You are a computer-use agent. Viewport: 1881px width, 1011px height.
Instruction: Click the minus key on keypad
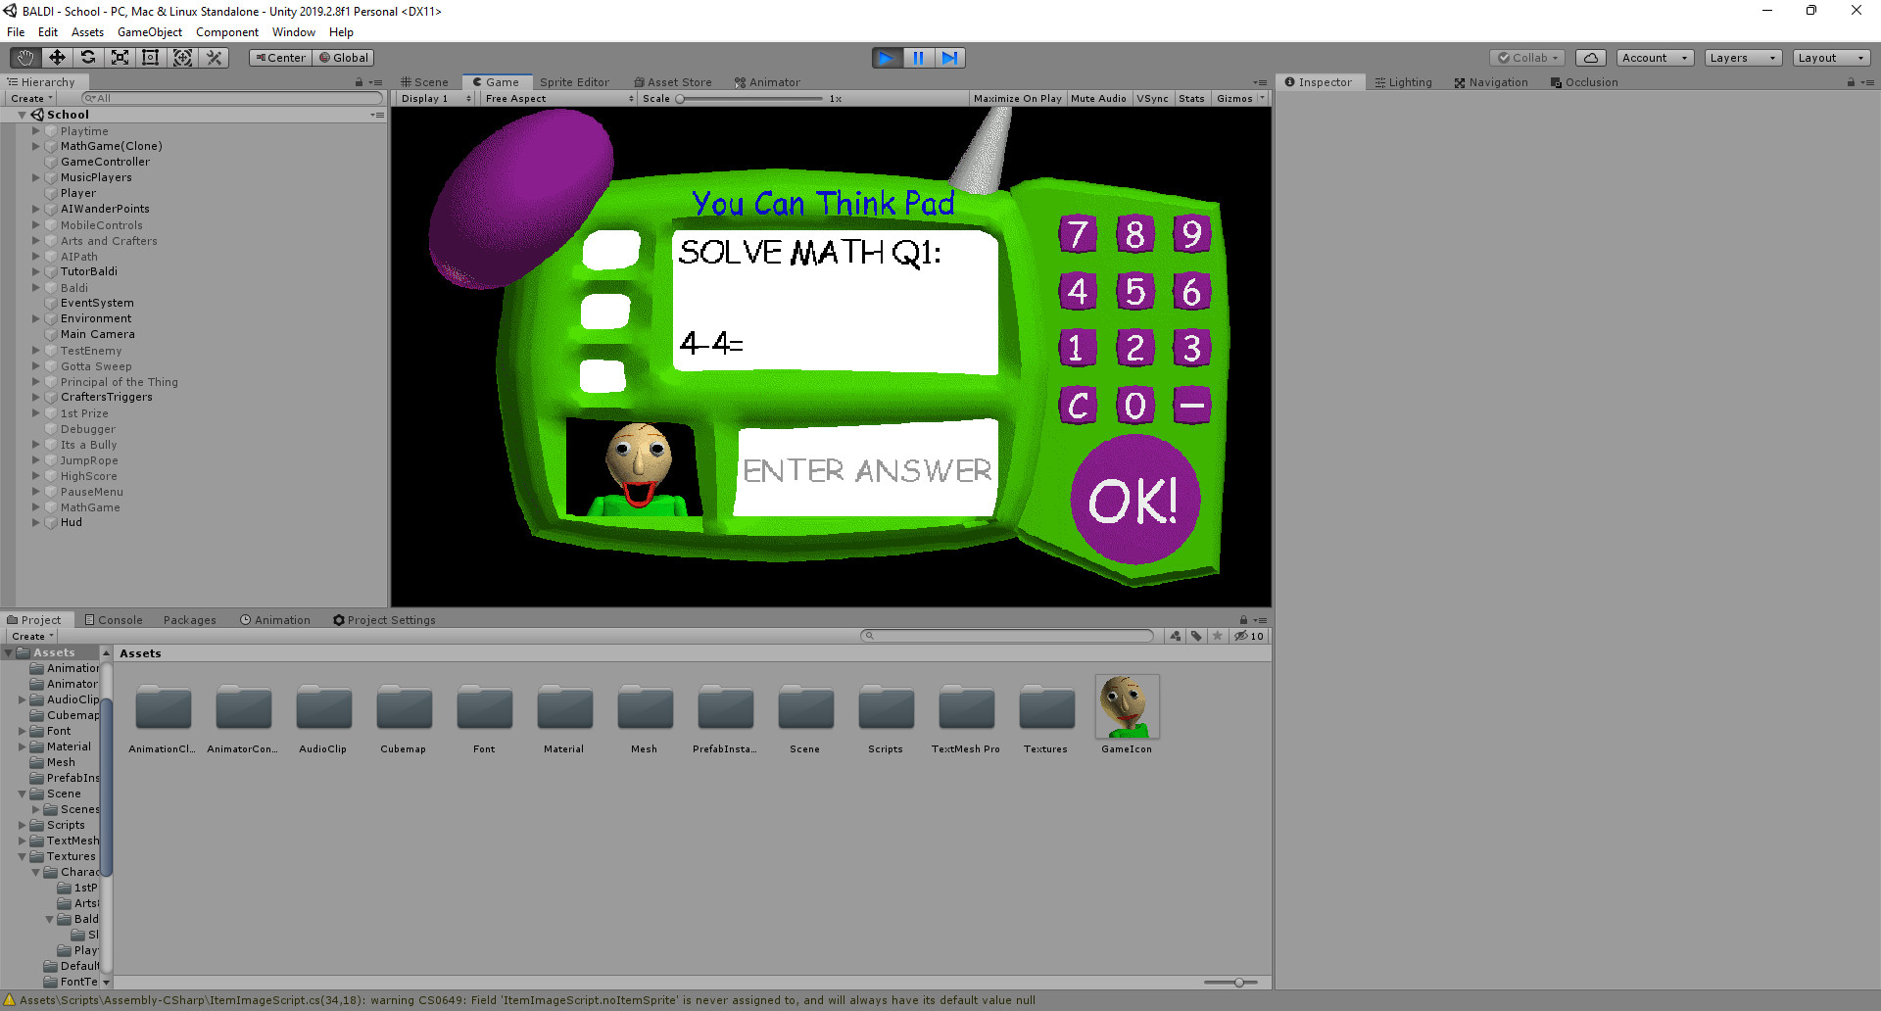(1192, 404)
